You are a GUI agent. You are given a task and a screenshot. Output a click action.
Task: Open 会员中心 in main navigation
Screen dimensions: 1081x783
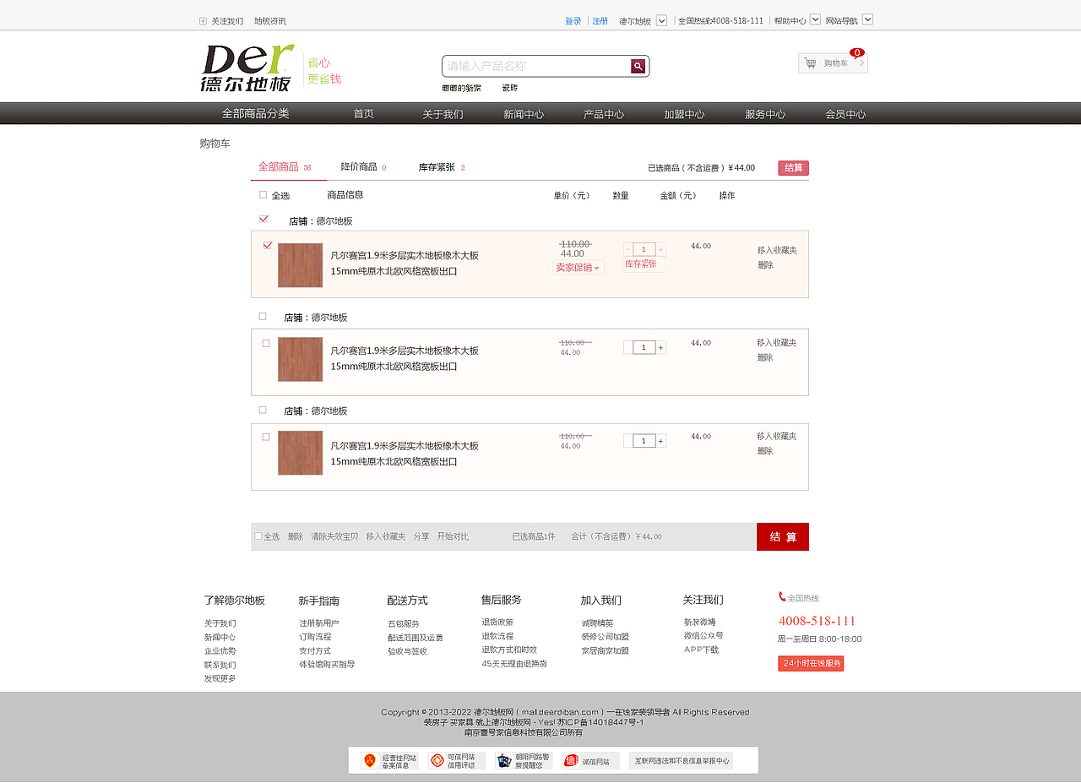tap(845, 114)
